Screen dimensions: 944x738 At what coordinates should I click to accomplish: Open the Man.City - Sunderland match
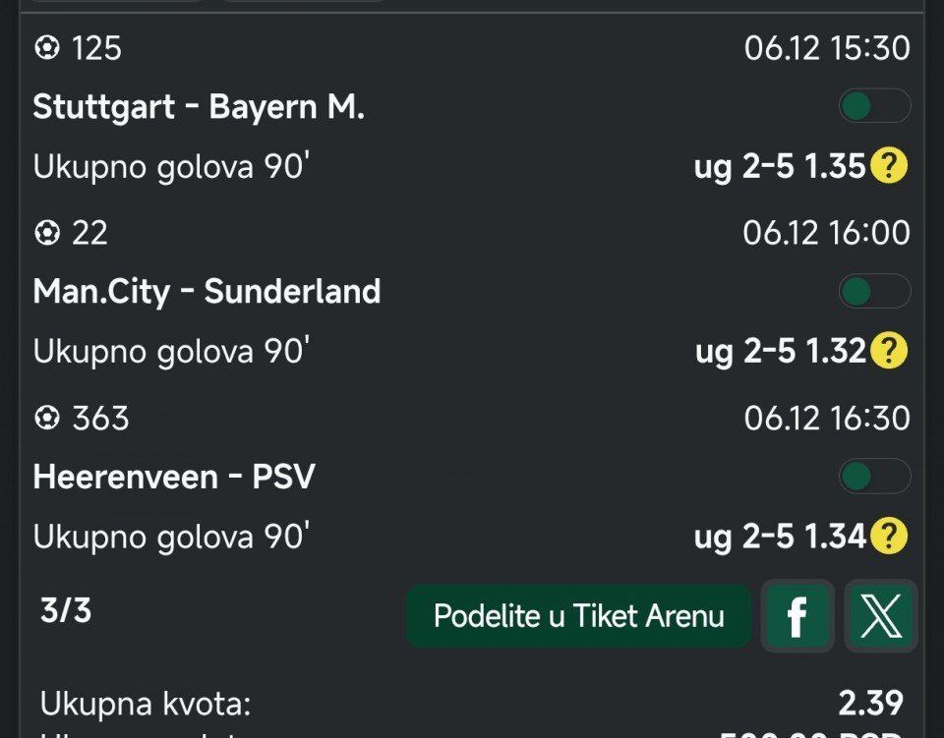(x=206, y=292)
